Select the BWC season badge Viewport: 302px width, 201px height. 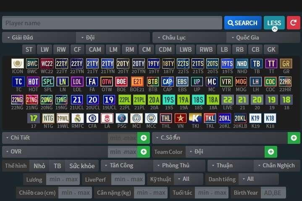click(x=32, y=63)
